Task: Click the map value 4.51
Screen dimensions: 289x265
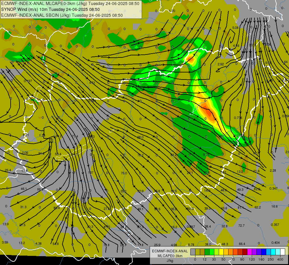Action: (x=92, y=83)
